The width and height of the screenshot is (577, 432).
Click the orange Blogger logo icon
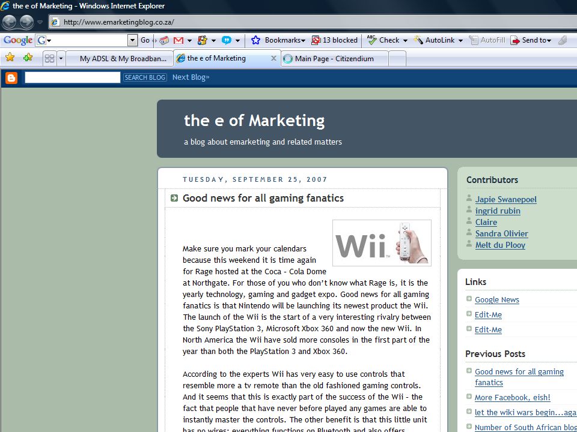[x=11, y=77]
